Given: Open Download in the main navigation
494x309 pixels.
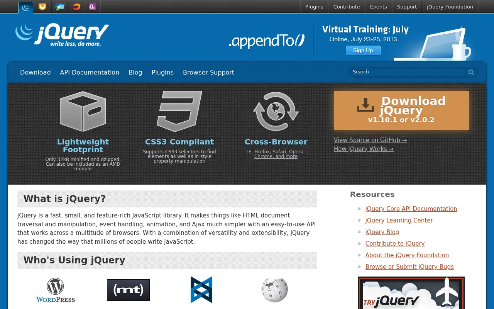Looking at the screenshot, I should 36,73.
